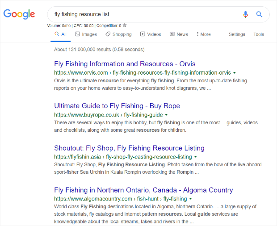Expand the More menu
The image size is (277, 226).
[x=204, y=34]
